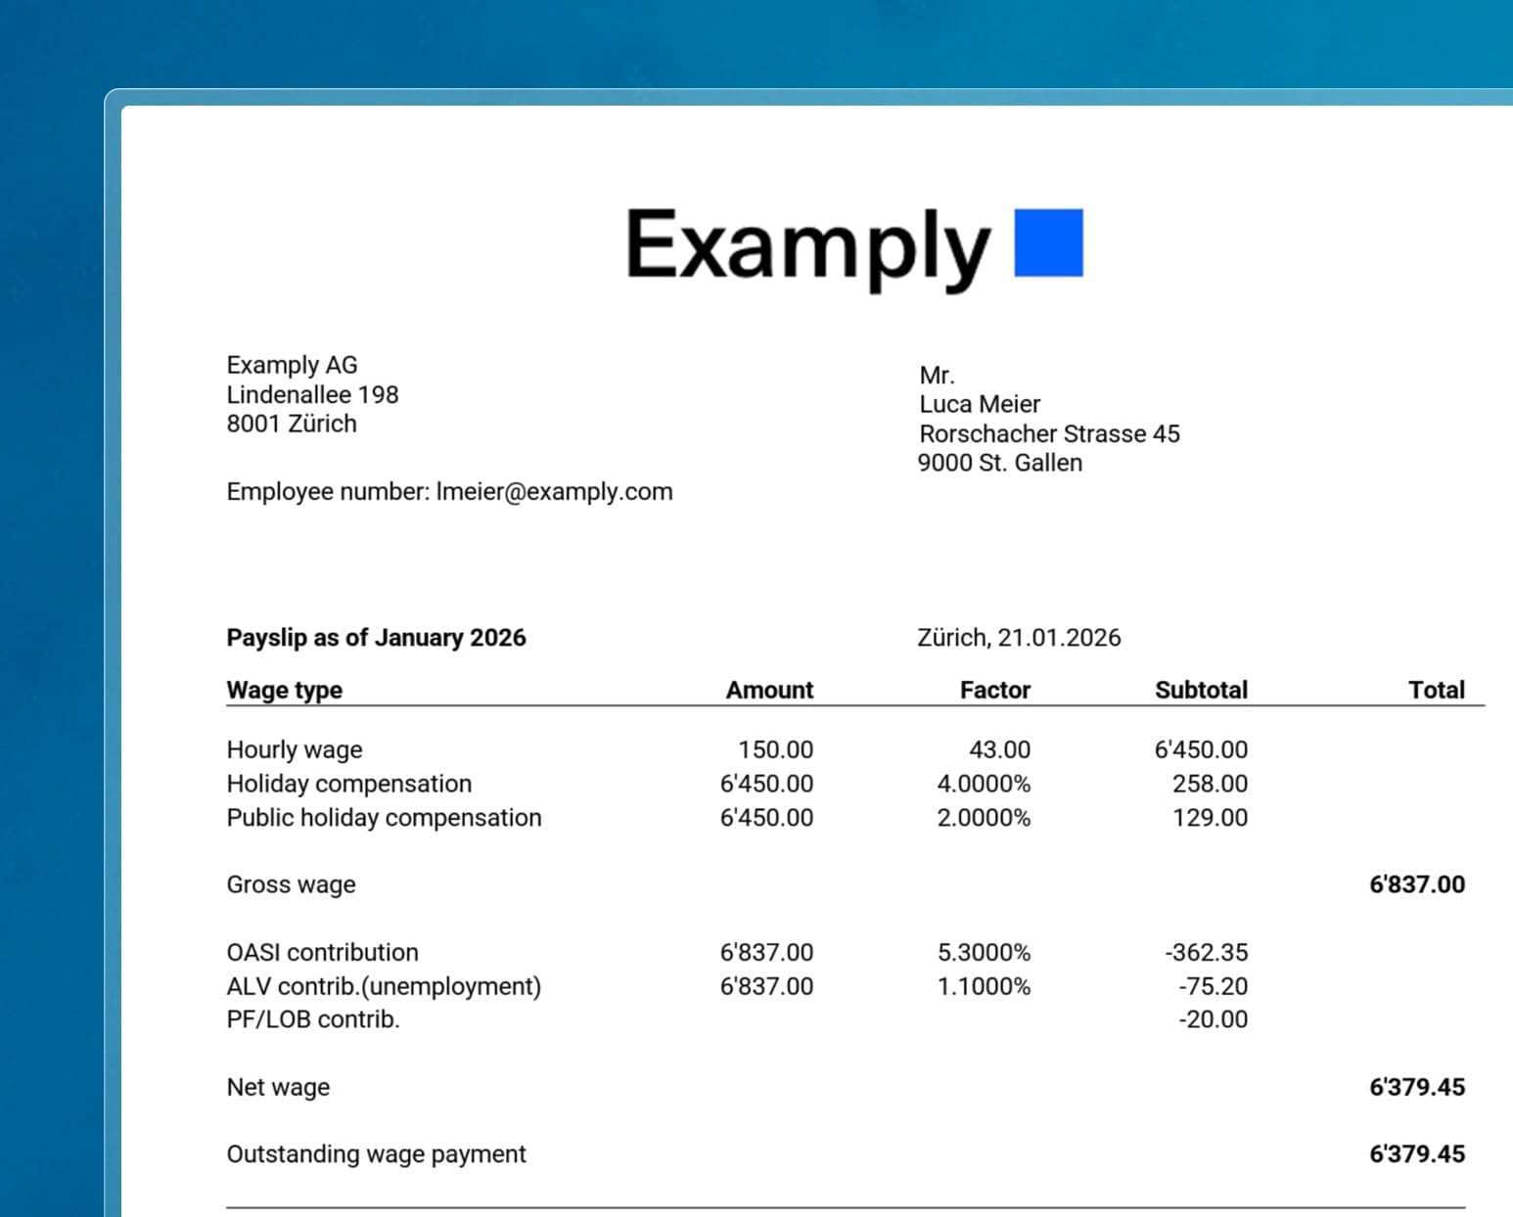1513x1217 pixels.
Task: Select the factor value 2.0000%
Action: [984, 818]
